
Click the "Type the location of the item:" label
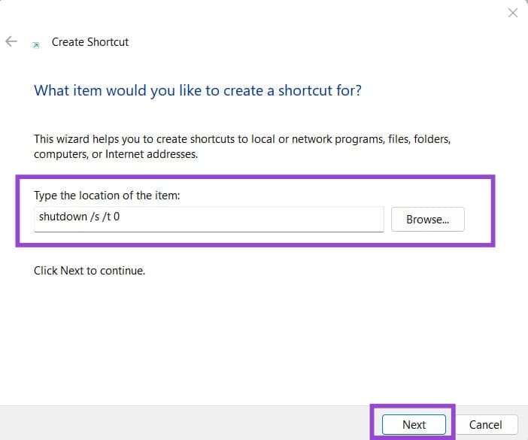point(107,196)
